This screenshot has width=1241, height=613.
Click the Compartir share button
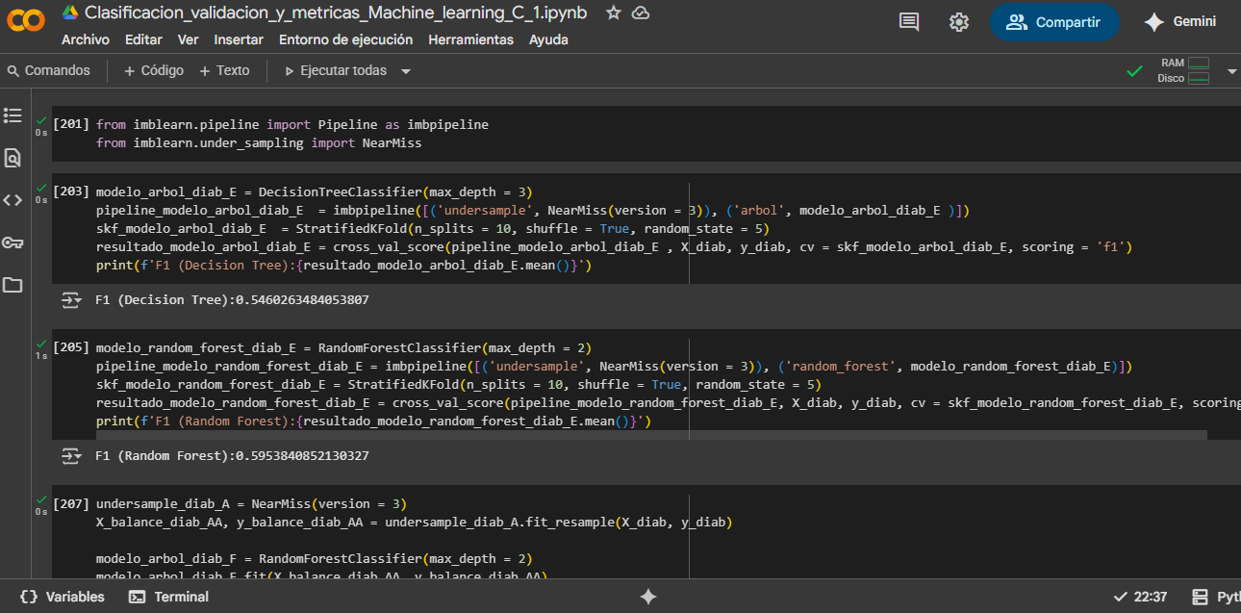point(1054,22)
